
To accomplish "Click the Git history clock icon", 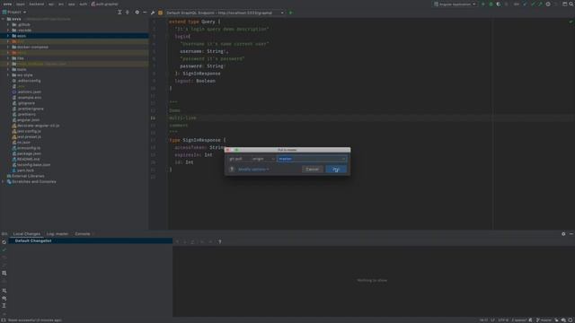I will coord(548,4).
